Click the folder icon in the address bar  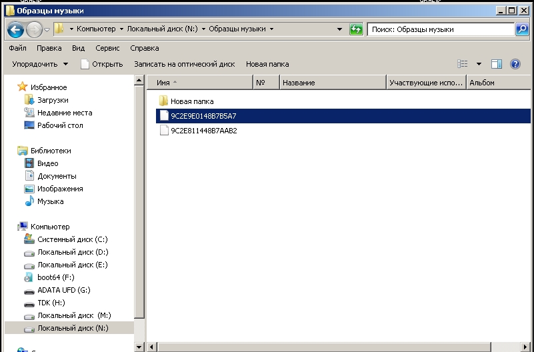(59, 29)
